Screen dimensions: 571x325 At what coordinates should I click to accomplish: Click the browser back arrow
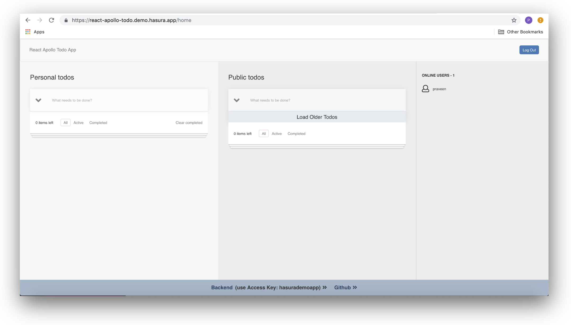pyautogui.click(x=28, y=20)
